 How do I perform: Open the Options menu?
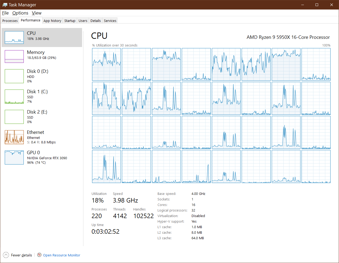(x=20, y=13)
